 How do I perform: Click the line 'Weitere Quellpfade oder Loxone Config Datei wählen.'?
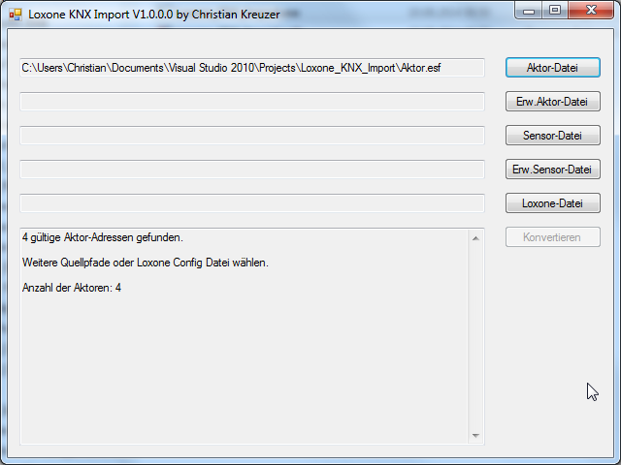(146, 263)
